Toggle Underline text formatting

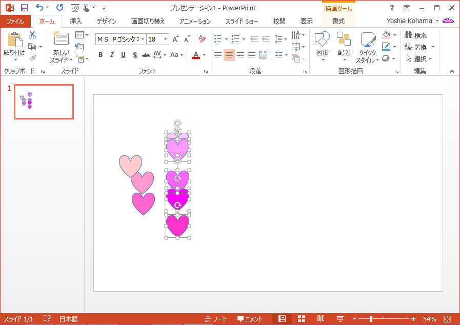tap(123, 55)
